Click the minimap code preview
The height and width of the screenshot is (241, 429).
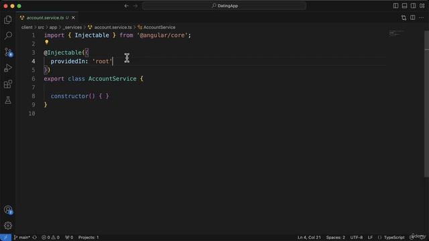point(396,33)
